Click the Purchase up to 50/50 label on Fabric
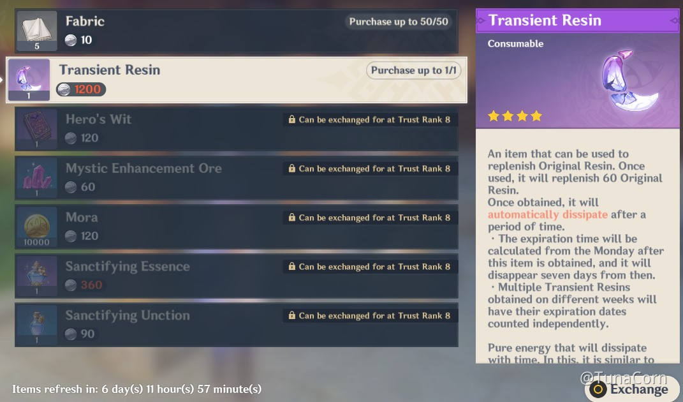Screen dimensions: 683x402 398,21
